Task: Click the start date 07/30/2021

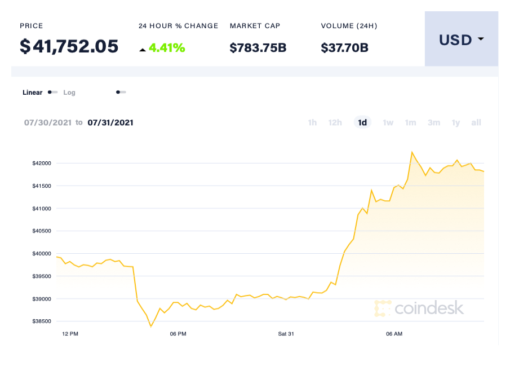Action: [x=47, y=122]
